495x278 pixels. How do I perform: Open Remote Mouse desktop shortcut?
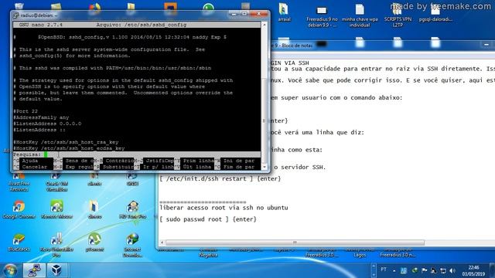[x=56, y=210]
